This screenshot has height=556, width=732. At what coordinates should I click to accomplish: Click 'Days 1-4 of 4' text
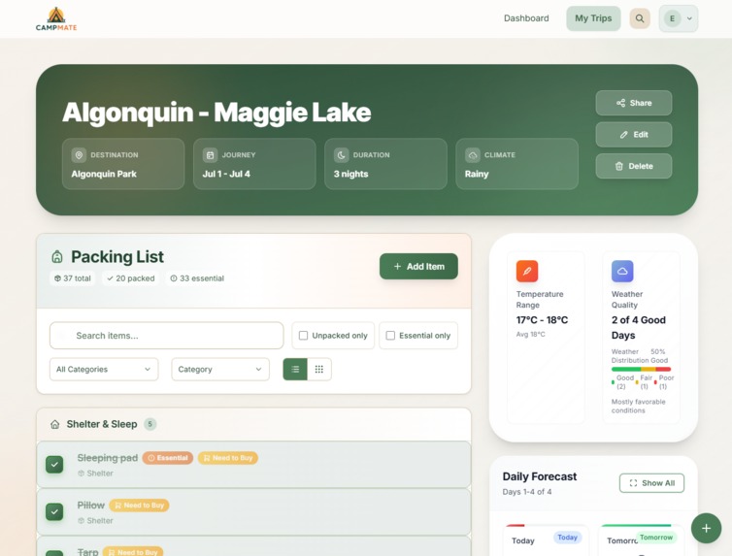click(x=527, y=492)
